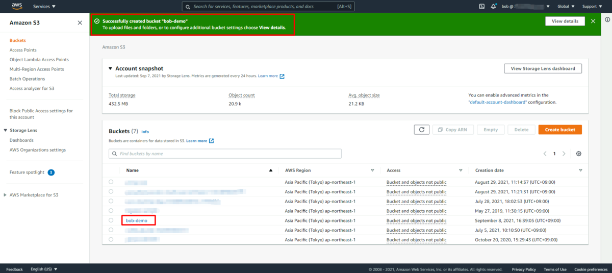Screen dimensions: 612x273
Task: Open the CloudShell icon
Action: (x=481, y=7)
